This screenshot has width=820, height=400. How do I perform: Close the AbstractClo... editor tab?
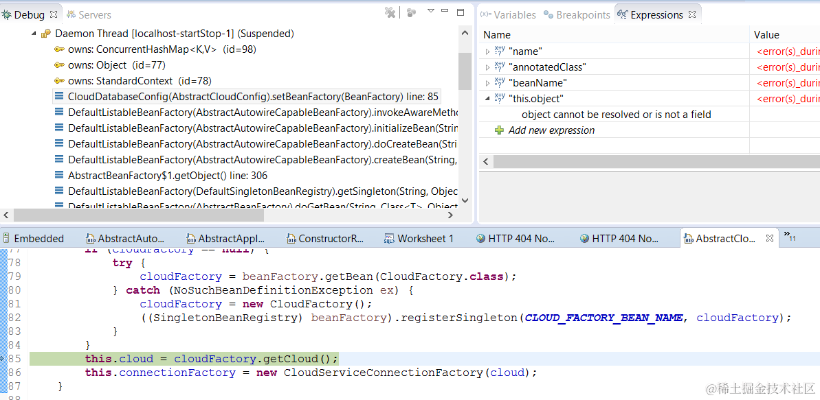coord(769,238)
